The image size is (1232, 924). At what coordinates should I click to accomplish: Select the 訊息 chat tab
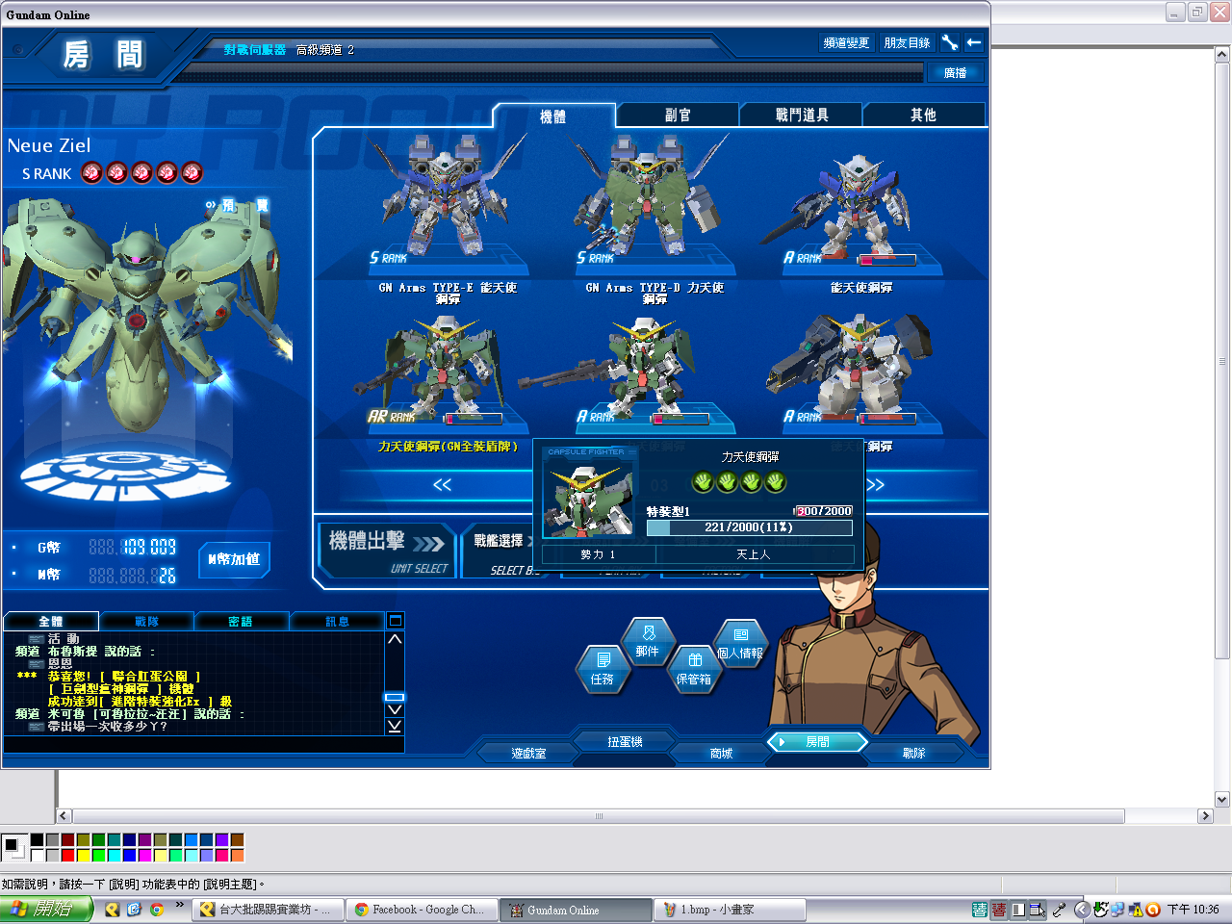tap(337, 622)
